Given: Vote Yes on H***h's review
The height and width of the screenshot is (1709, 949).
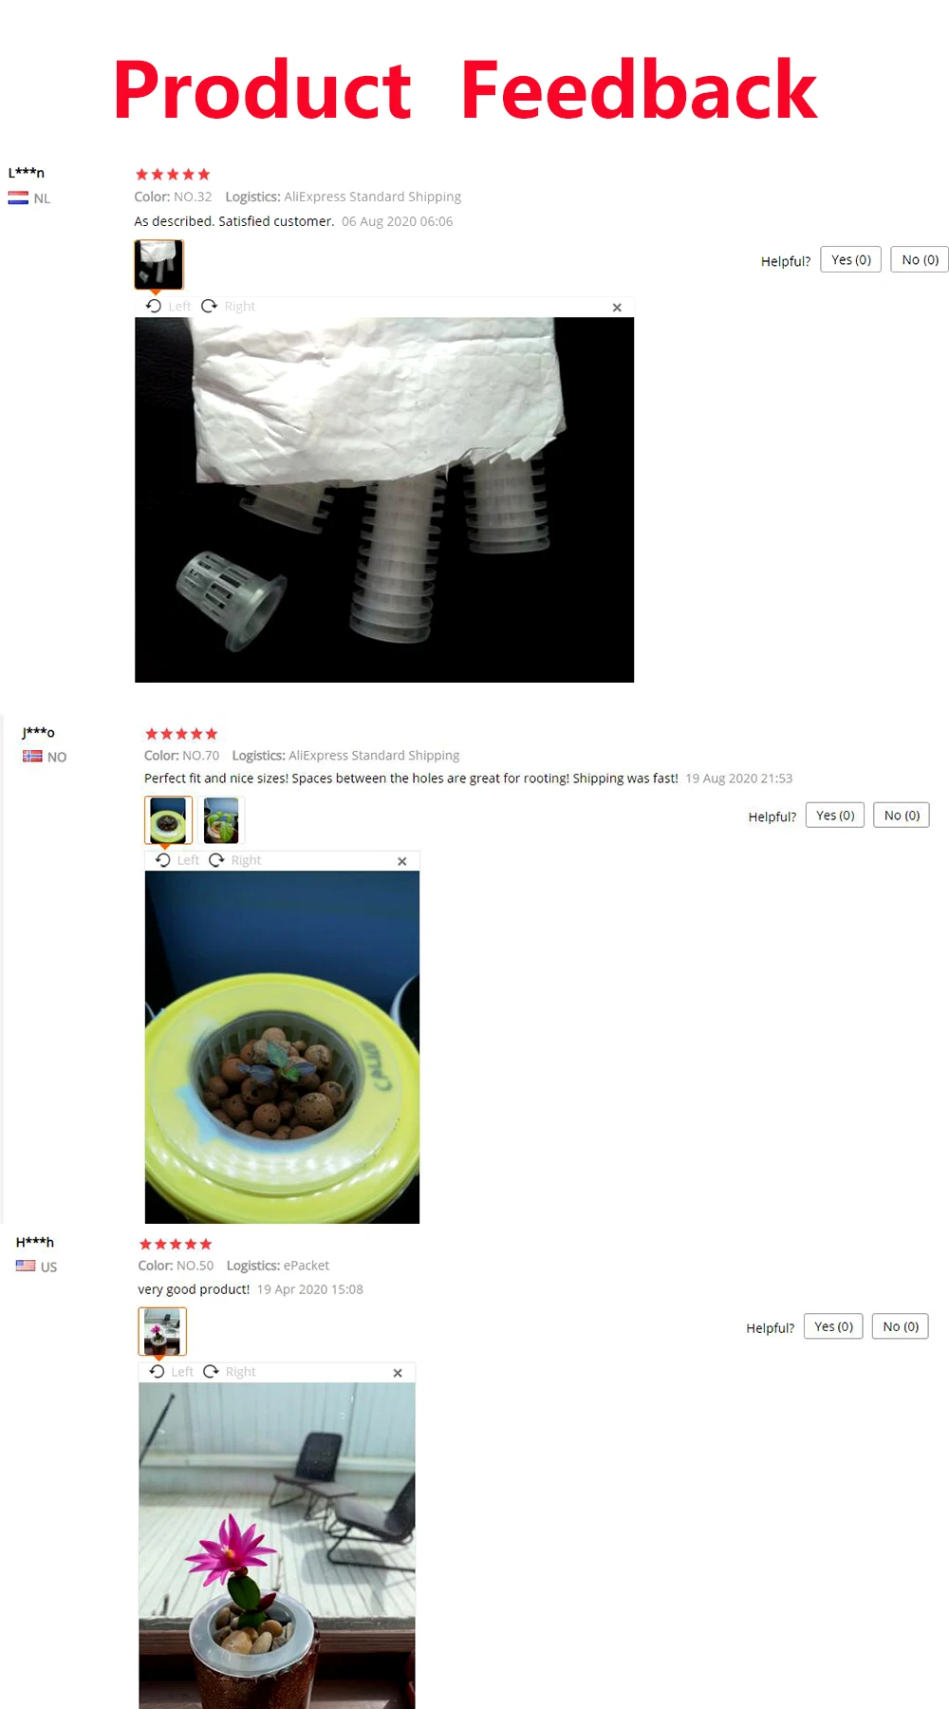Looking at the screenshot, I should coord(833,1326).
